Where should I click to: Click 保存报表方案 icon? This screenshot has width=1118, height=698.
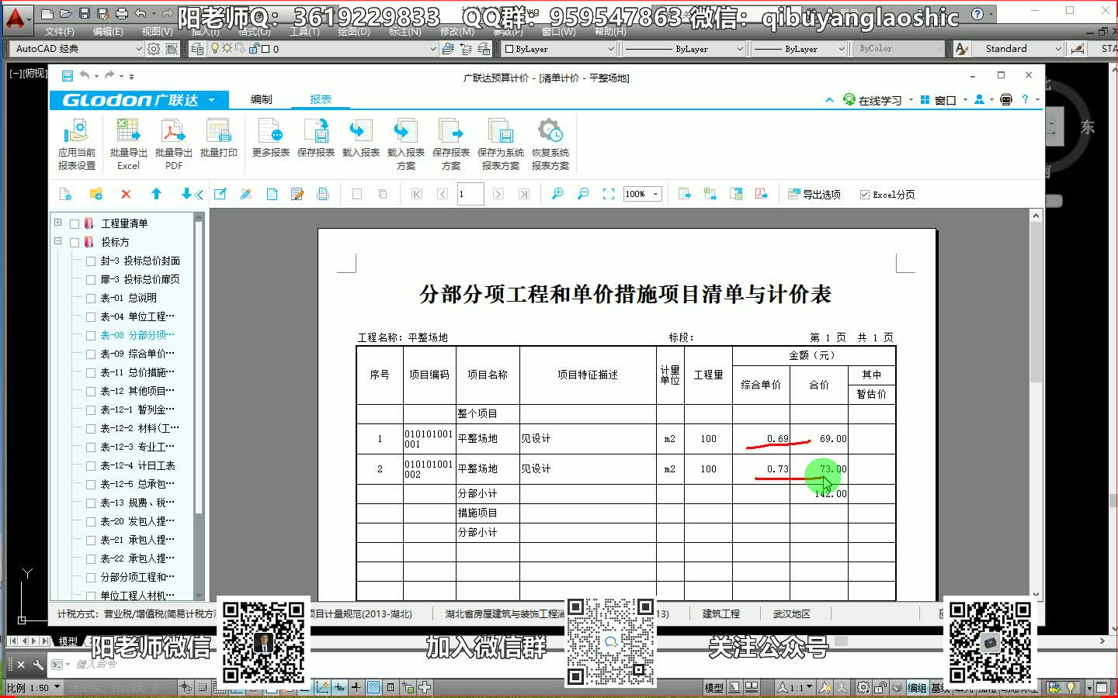pyautogui.click(x=451, y=144)
